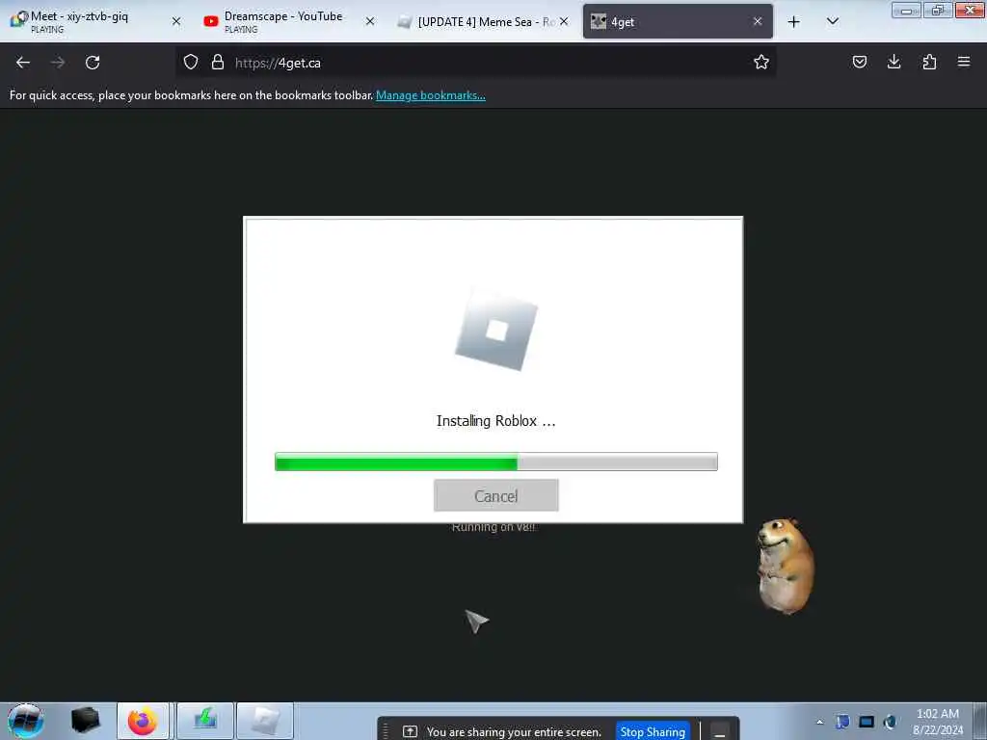This screenshot has width=987, height=740.
Task: Switch to the [UPDATE 4] Meme Sea tab
Action: pos(484,21)
